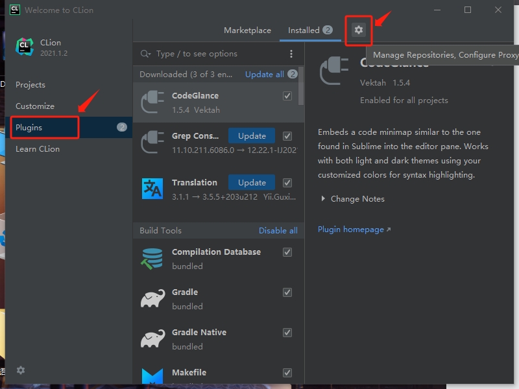
Task: Click the Gradle elephant icon
Action: click(152, 298)
